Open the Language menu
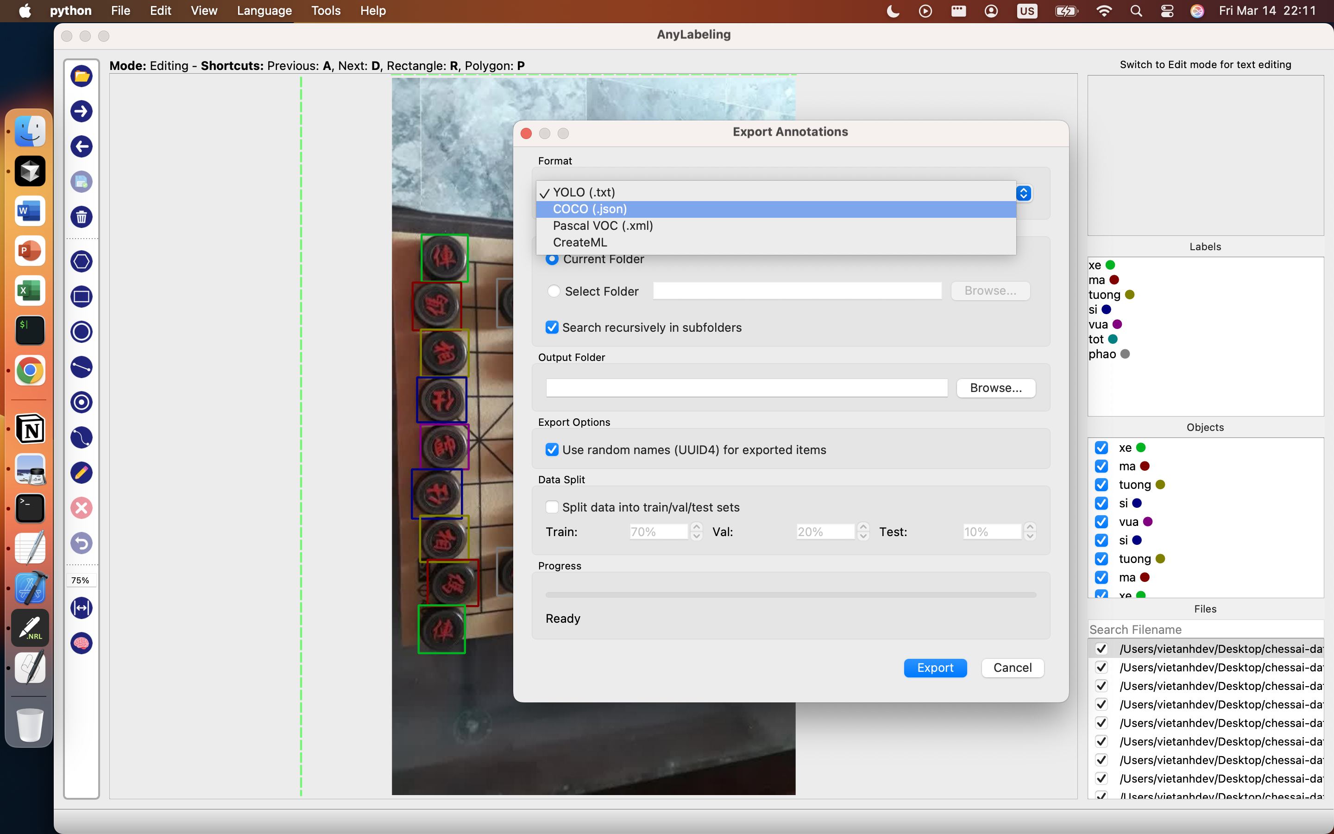 point(264,11)
